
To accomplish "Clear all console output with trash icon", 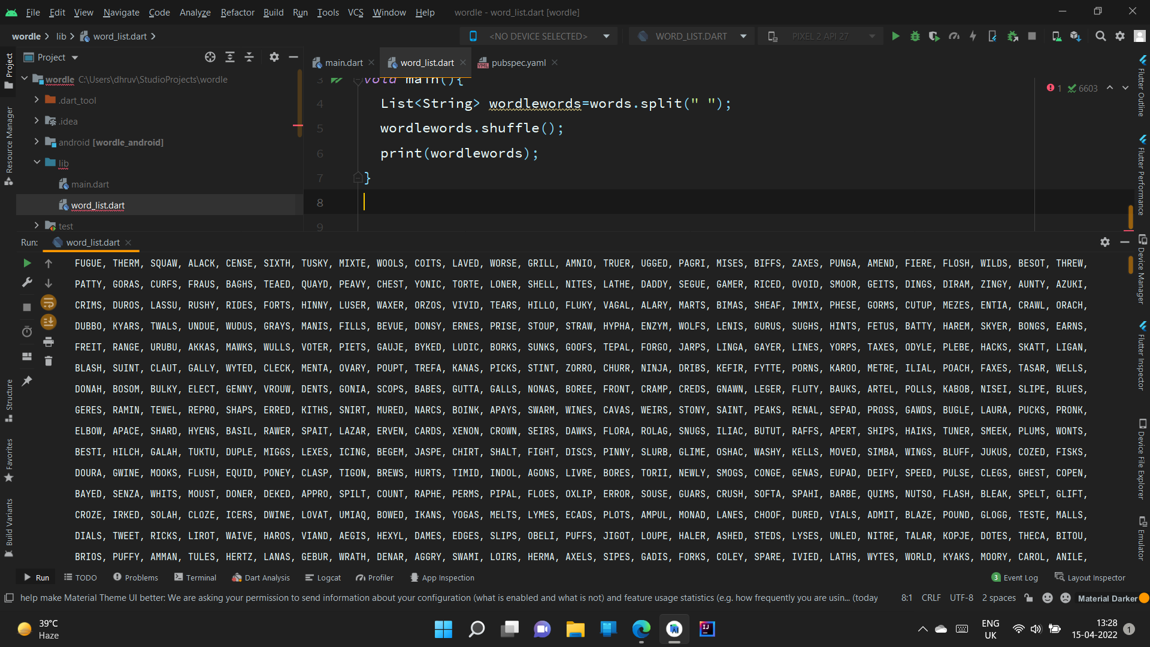I will pos(49,361).
